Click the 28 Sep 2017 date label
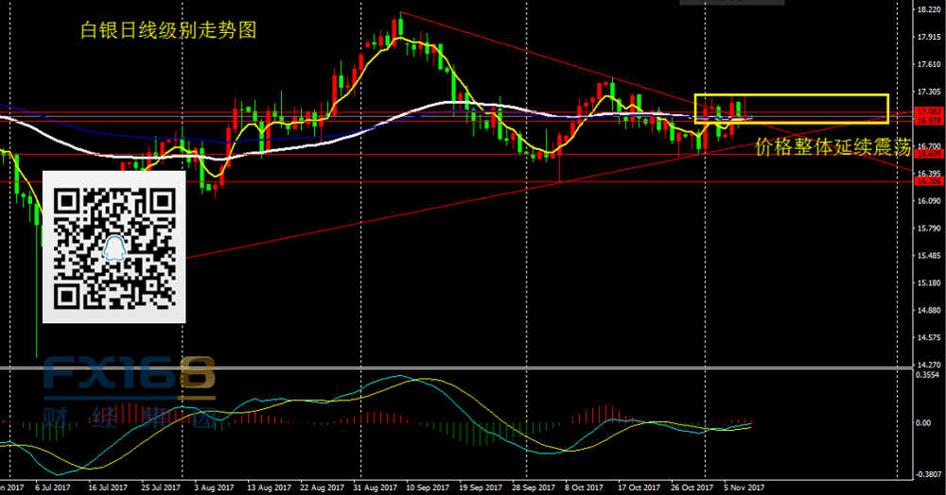 [530, 487]
